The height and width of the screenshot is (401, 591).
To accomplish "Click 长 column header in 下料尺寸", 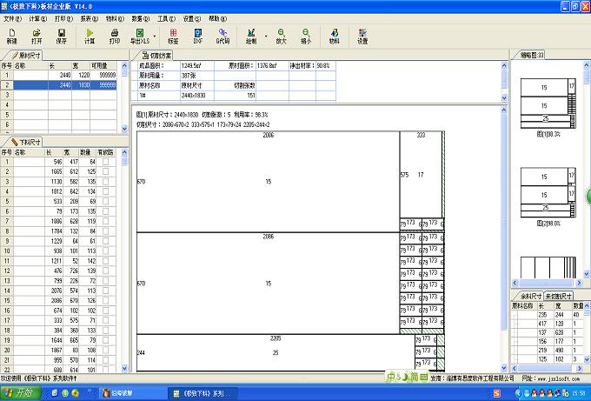I will click(x=54, y=152).
